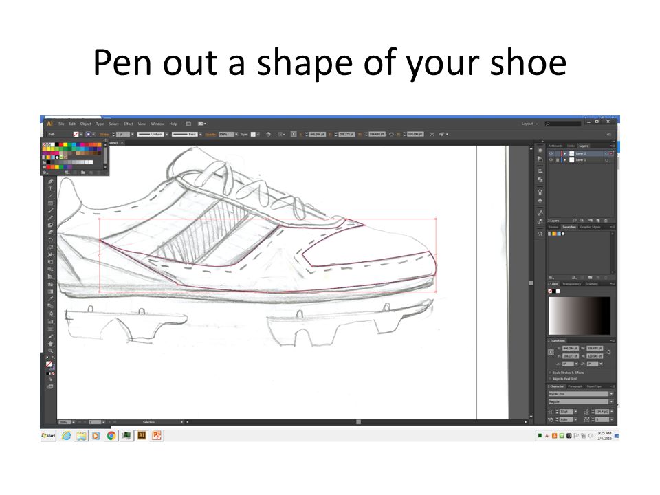Viewport: 660px width, 495px height.
Task: Open the File menu
Action: (61, 124)
